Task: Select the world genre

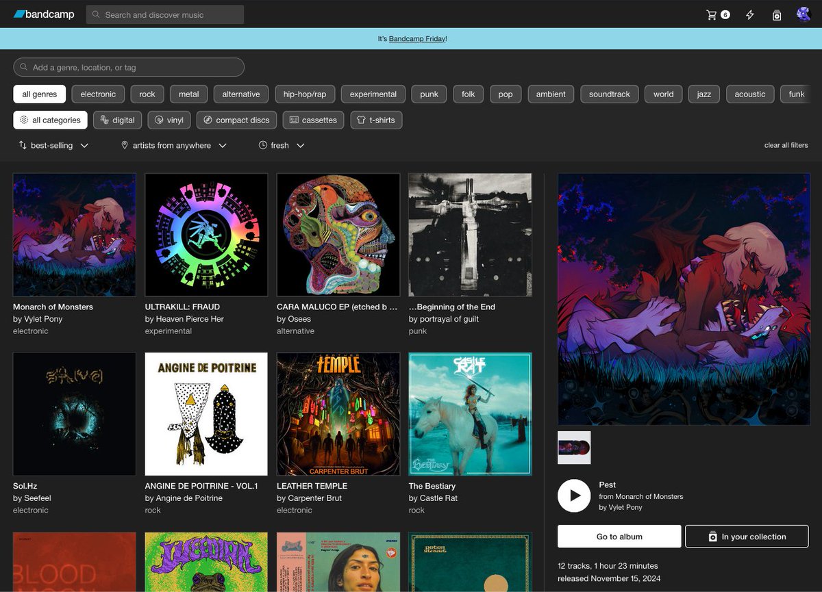Action: [664, 94]
